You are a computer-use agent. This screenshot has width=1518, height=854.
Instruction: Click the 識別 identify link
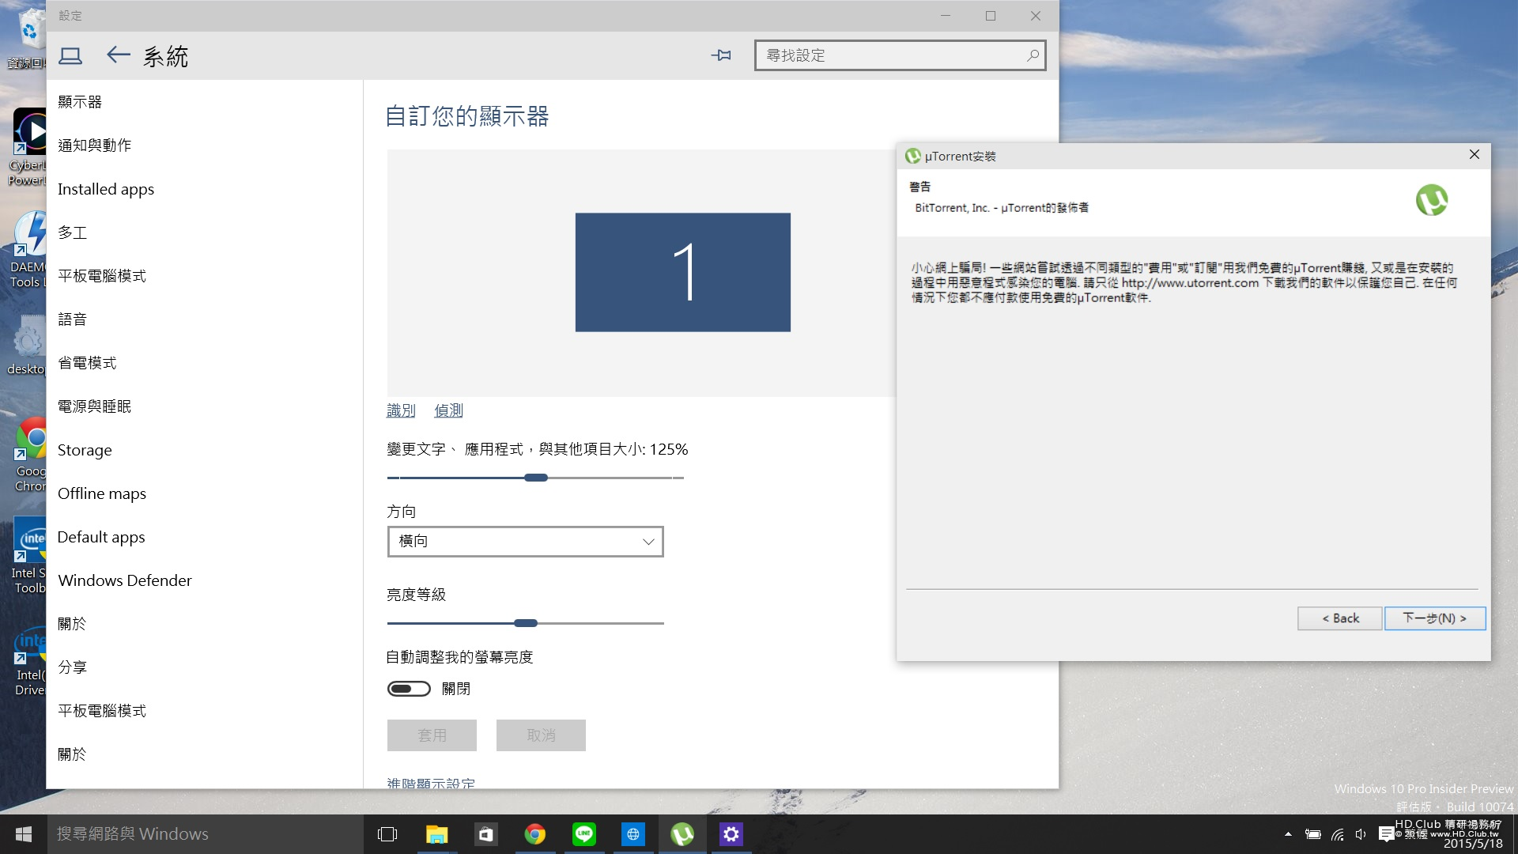click(401, 410)
